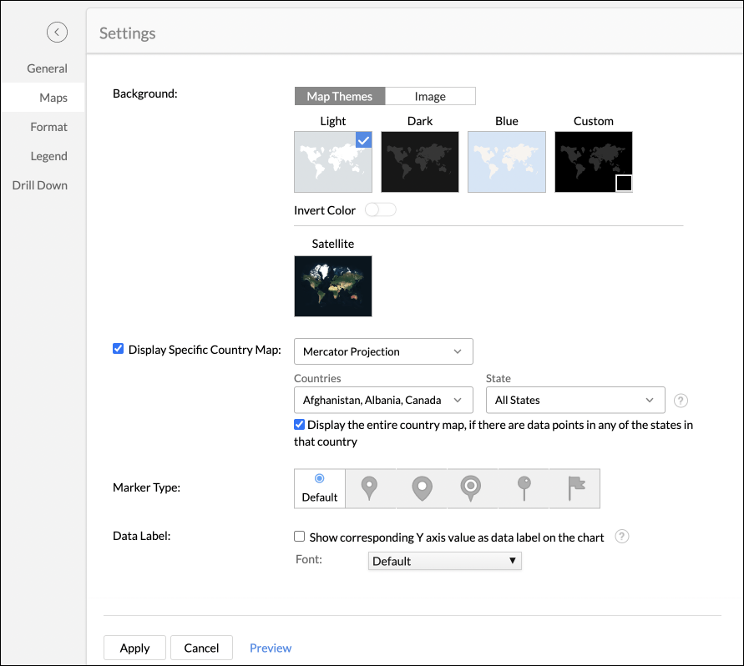Select the ringed pin marker icon
Image resolution: width=744 pixels, height=666 pixels.
471,488
